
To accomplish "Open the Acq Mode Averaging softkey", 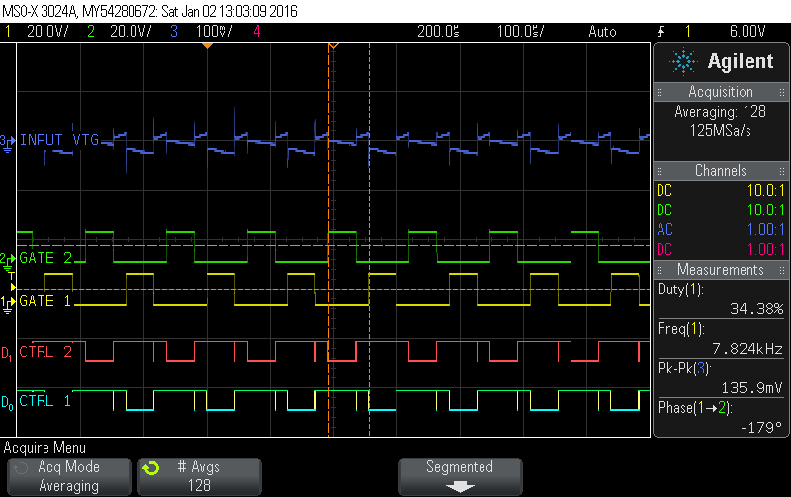I will click(x=67, y=476).
